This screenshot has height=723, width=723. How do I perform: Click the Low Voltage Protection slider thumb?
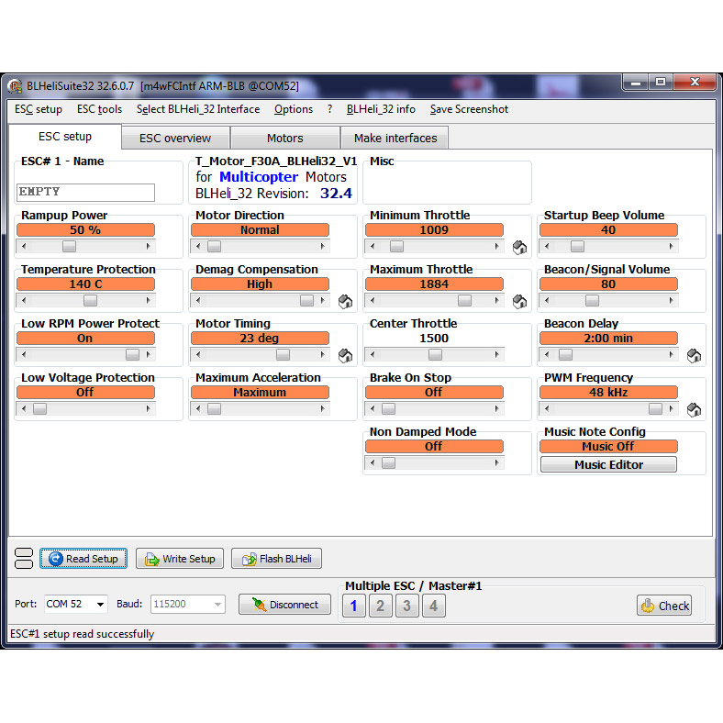40,408
